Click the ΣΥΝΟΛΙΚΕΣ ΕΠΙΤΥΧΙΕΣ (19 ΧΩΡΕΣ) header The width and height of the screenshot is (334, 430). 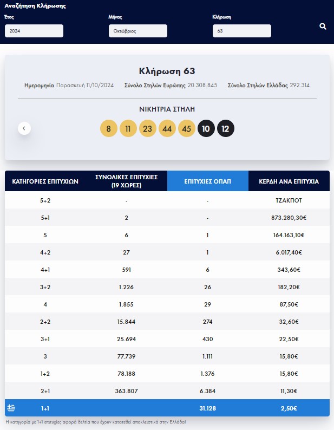pos(127,181)
